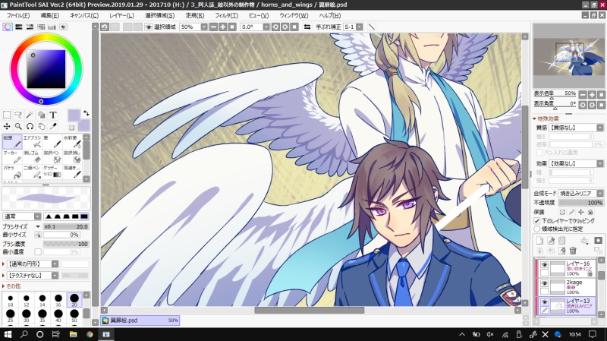
Task: Select brush size preset 50
Action: [x=74, y=315]
